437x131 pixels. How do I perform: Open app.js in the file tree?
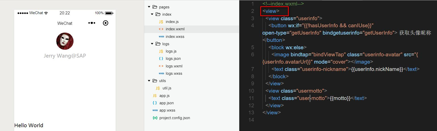click(164, 96)
